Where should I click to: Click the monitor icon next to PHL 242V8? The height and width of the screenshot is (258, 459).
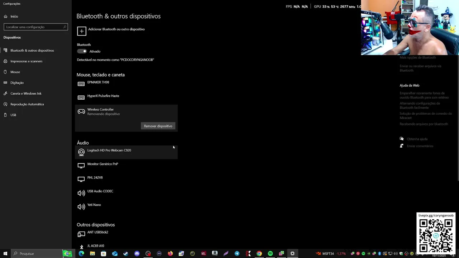[x=81, y=179]
